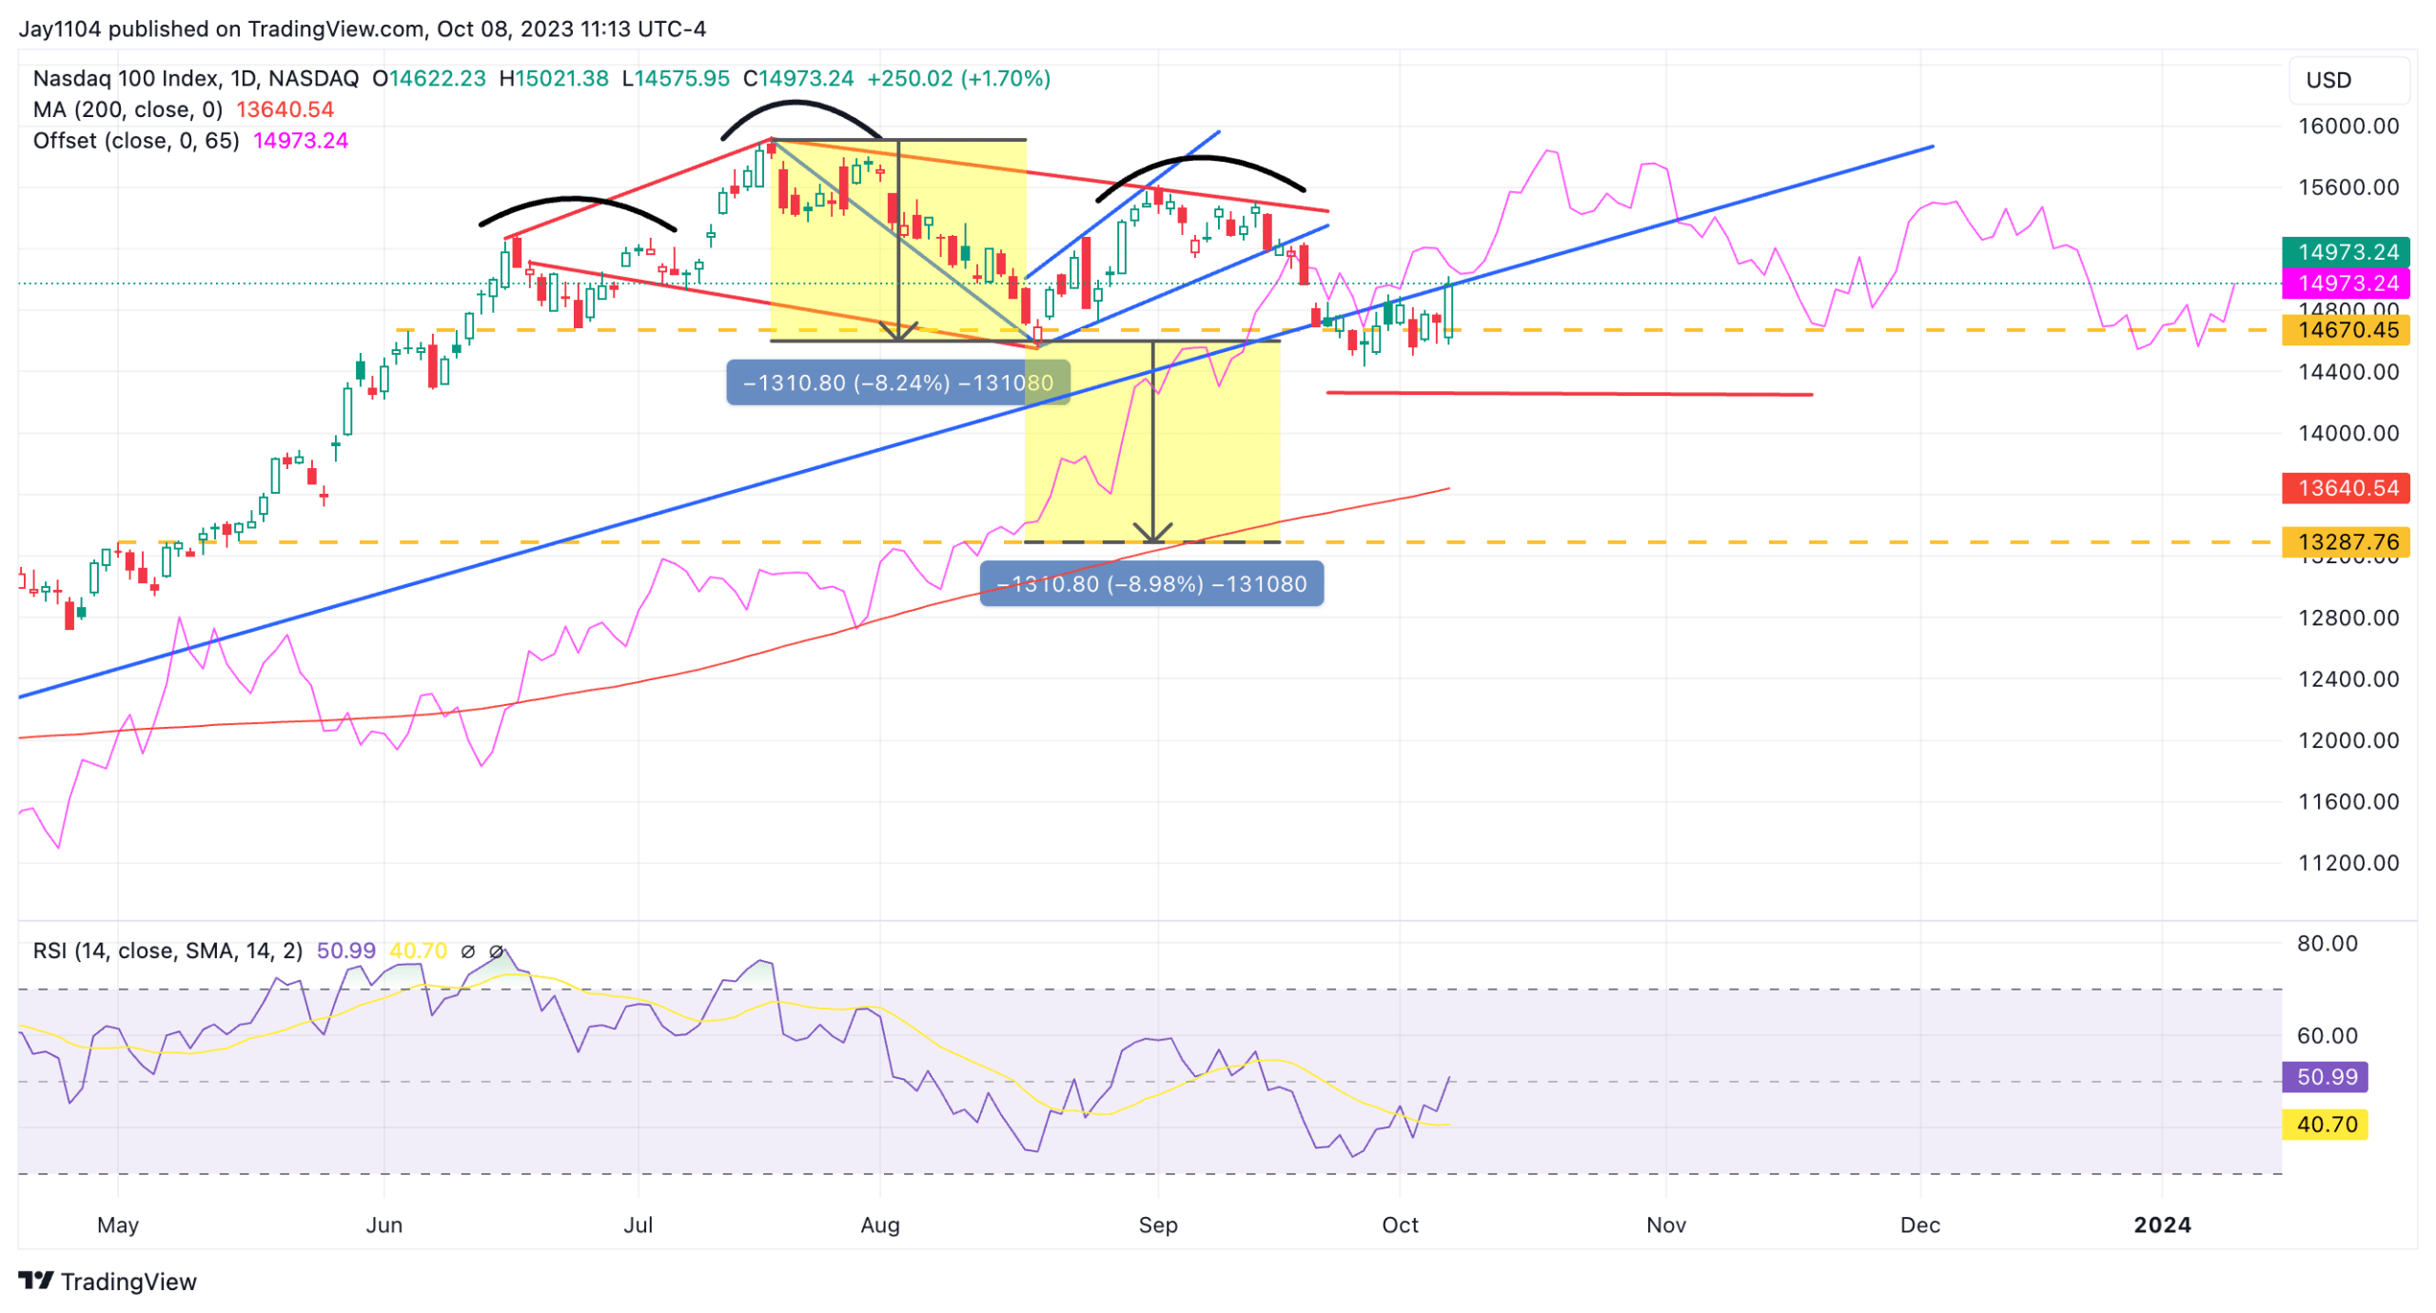Viewport: 2436px width, 1313px height.
Task: Click the yellow 13287.76 price level tag
Action: click(x=2345, y=541)
